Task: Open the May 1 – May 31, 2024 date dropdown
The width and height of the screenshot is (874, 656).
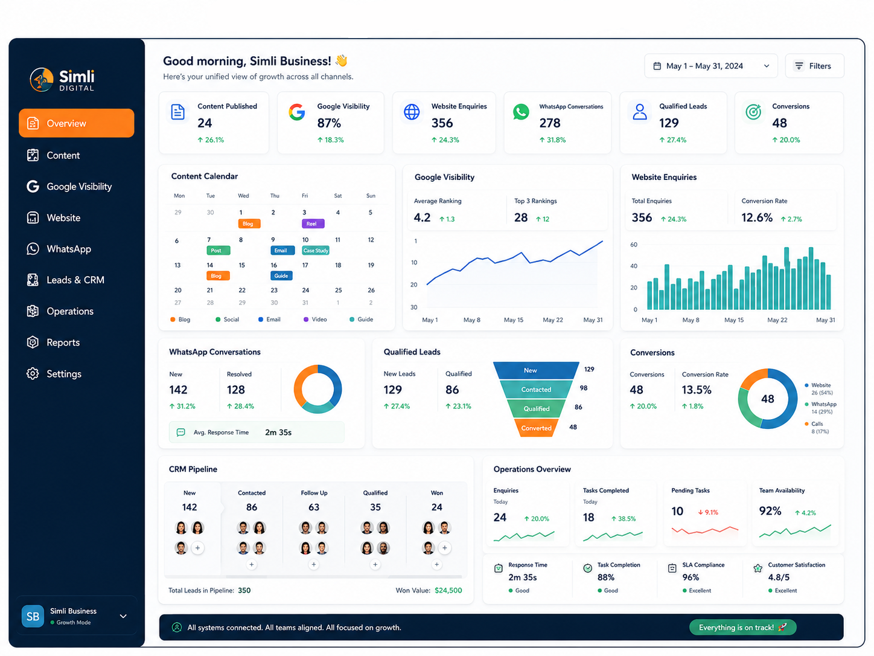Action: [711, 66]
